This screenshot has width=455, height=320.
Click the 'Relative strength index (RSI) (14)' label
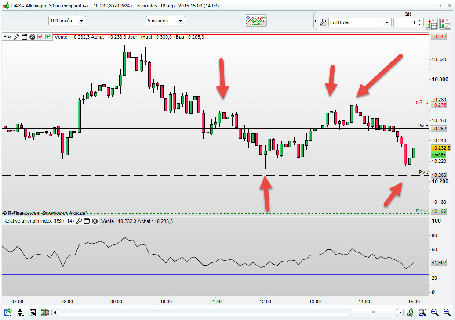[x=39, y=221]
